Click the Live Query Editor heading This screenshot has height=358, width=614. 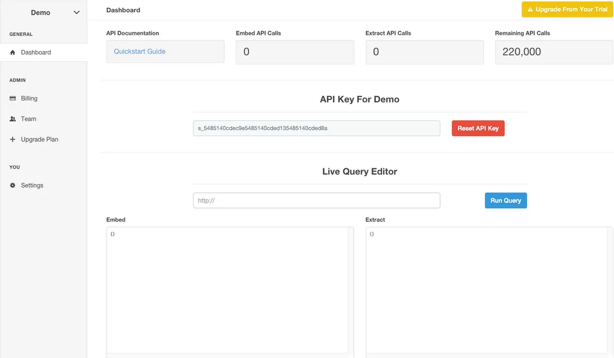pyautogui.click(x=359, y=171)
